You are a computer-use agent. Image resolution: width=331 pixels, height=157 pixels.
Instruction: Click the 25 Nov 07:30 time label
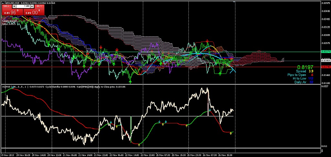tap(164, 155)
